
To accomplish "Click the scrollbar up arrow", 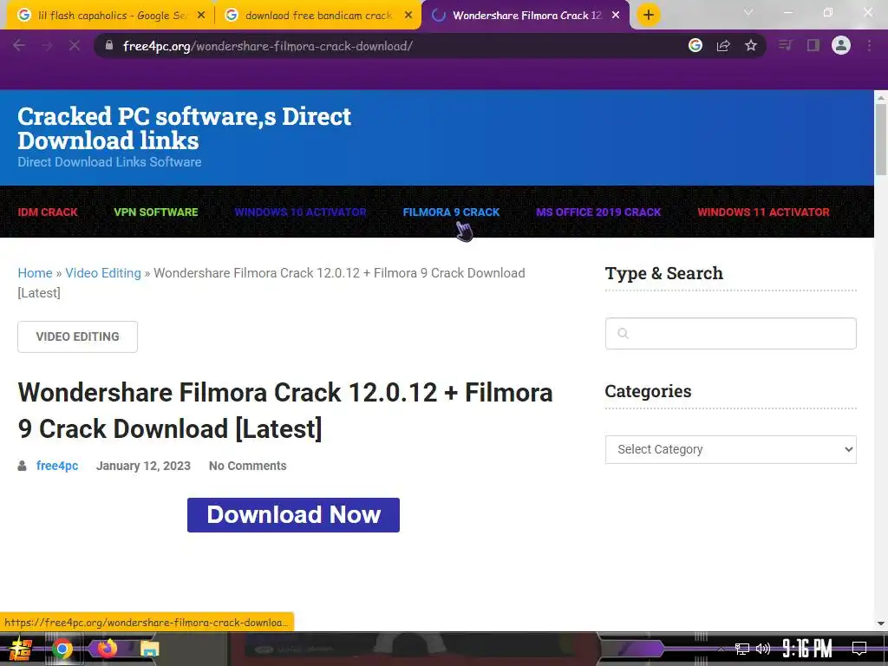I will 881,97.
